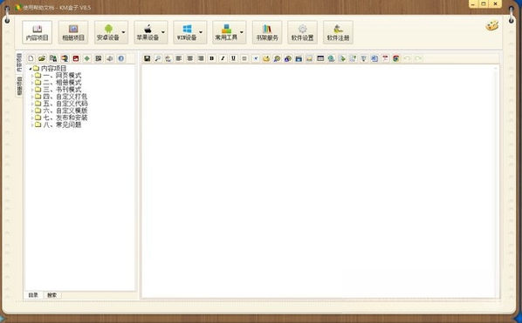The height and width of the screenshot is (323, 522).
Task: Click the globe web icon in editor toolbar
Action: (331, 58)
